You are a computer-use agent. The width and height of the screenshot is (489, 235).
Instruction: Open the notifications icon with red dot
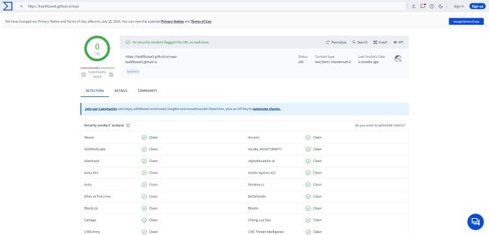[x=423, y=6]
